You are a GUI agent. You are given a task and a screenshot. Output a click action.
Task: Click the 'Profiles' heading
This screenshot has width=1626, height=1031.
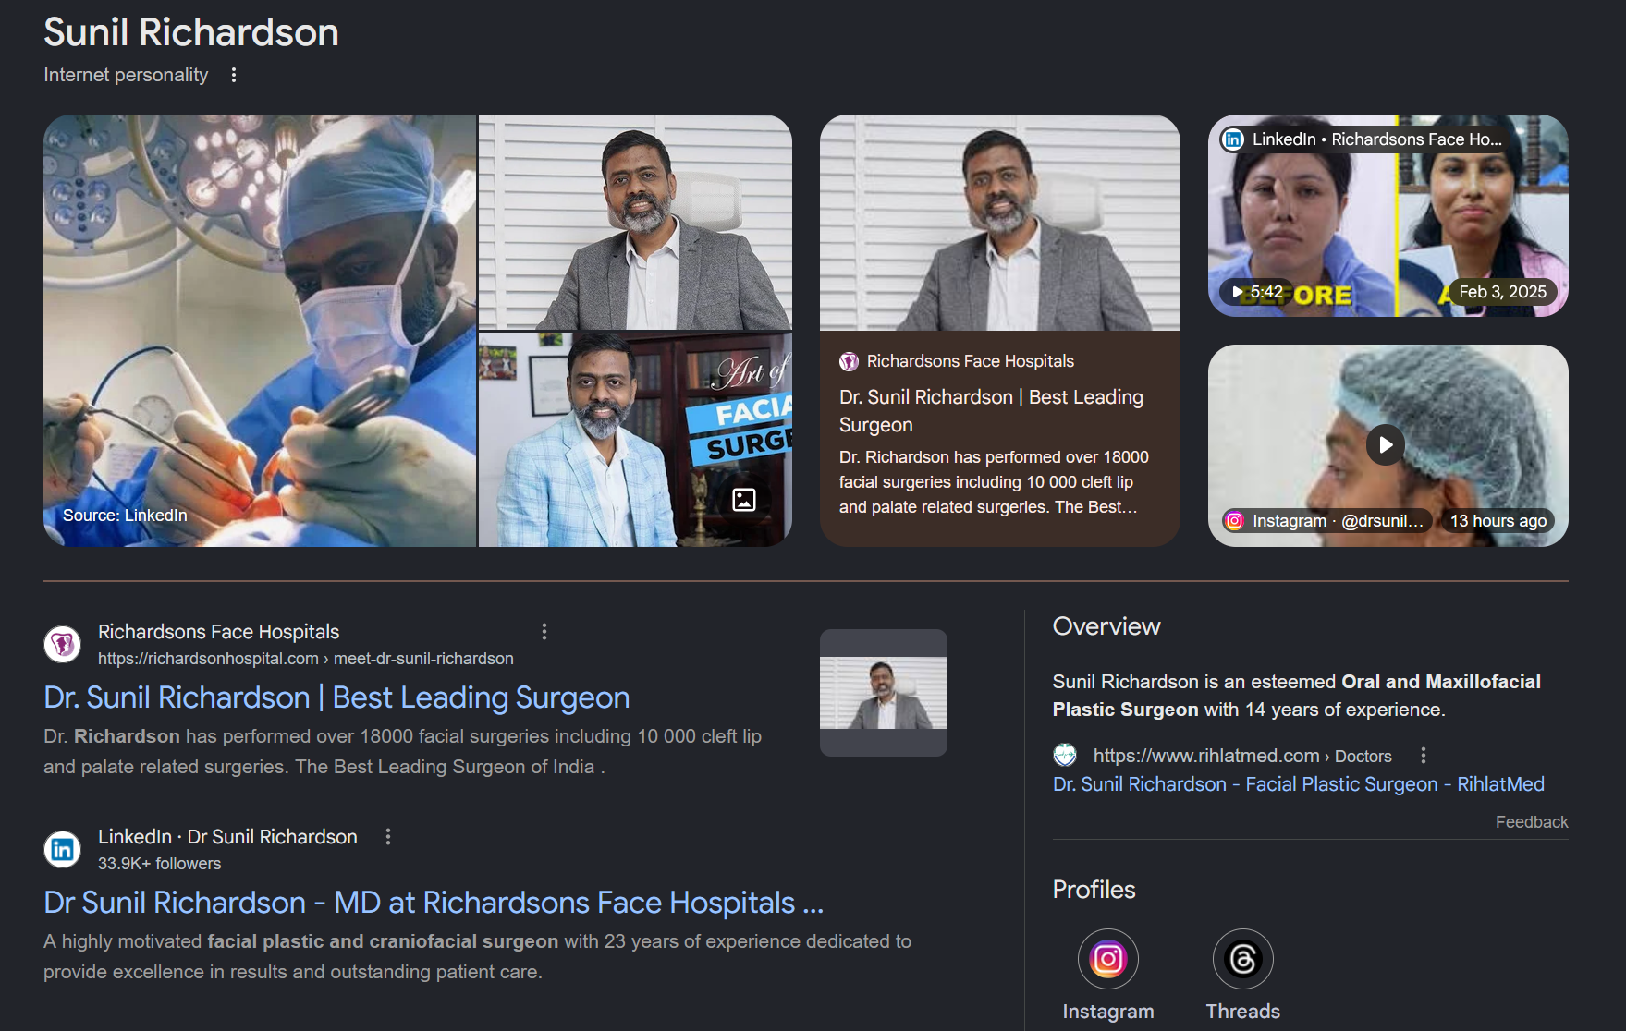(1094, 890)
